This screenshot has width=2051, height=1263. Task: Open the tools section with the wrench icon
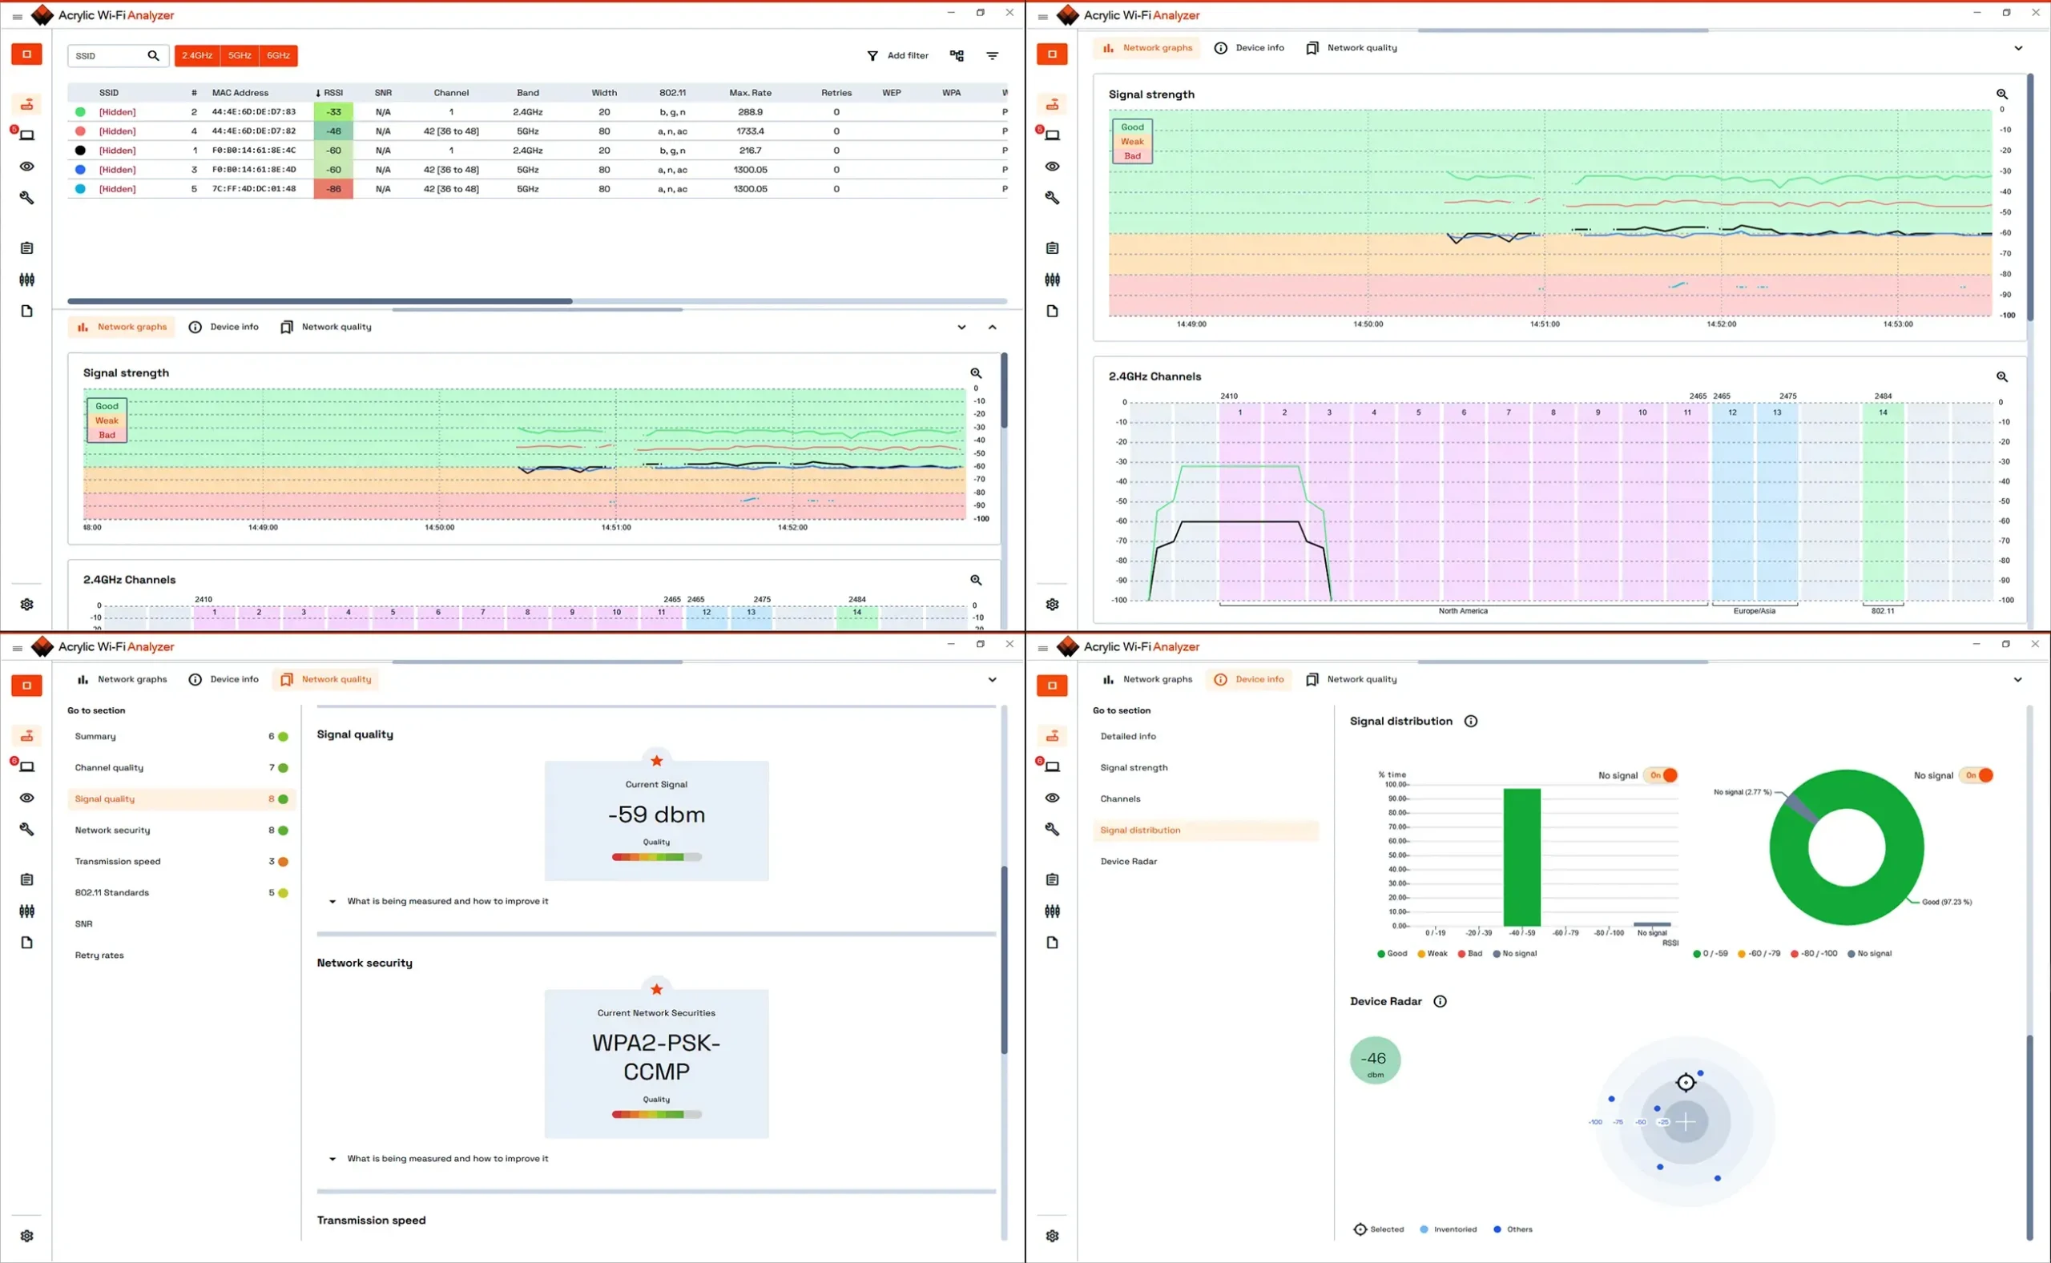(x=26, y=197)
